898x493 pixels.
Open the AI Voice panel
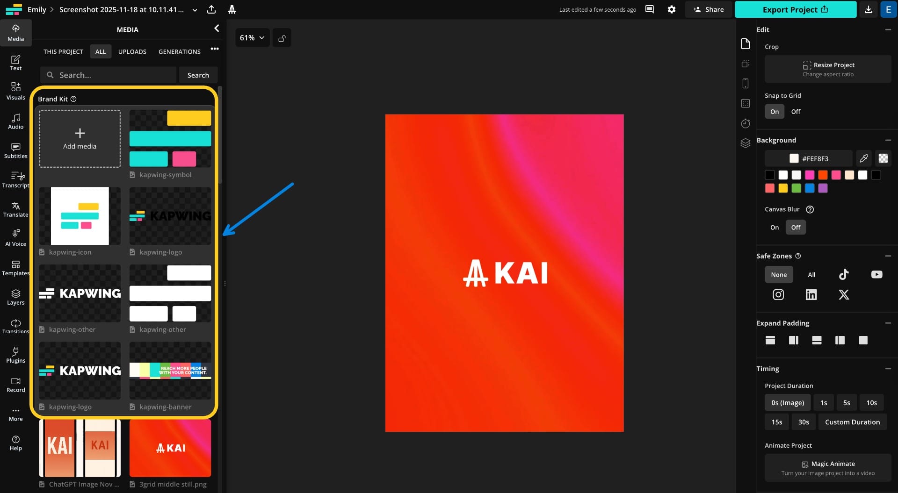point(15,237)
